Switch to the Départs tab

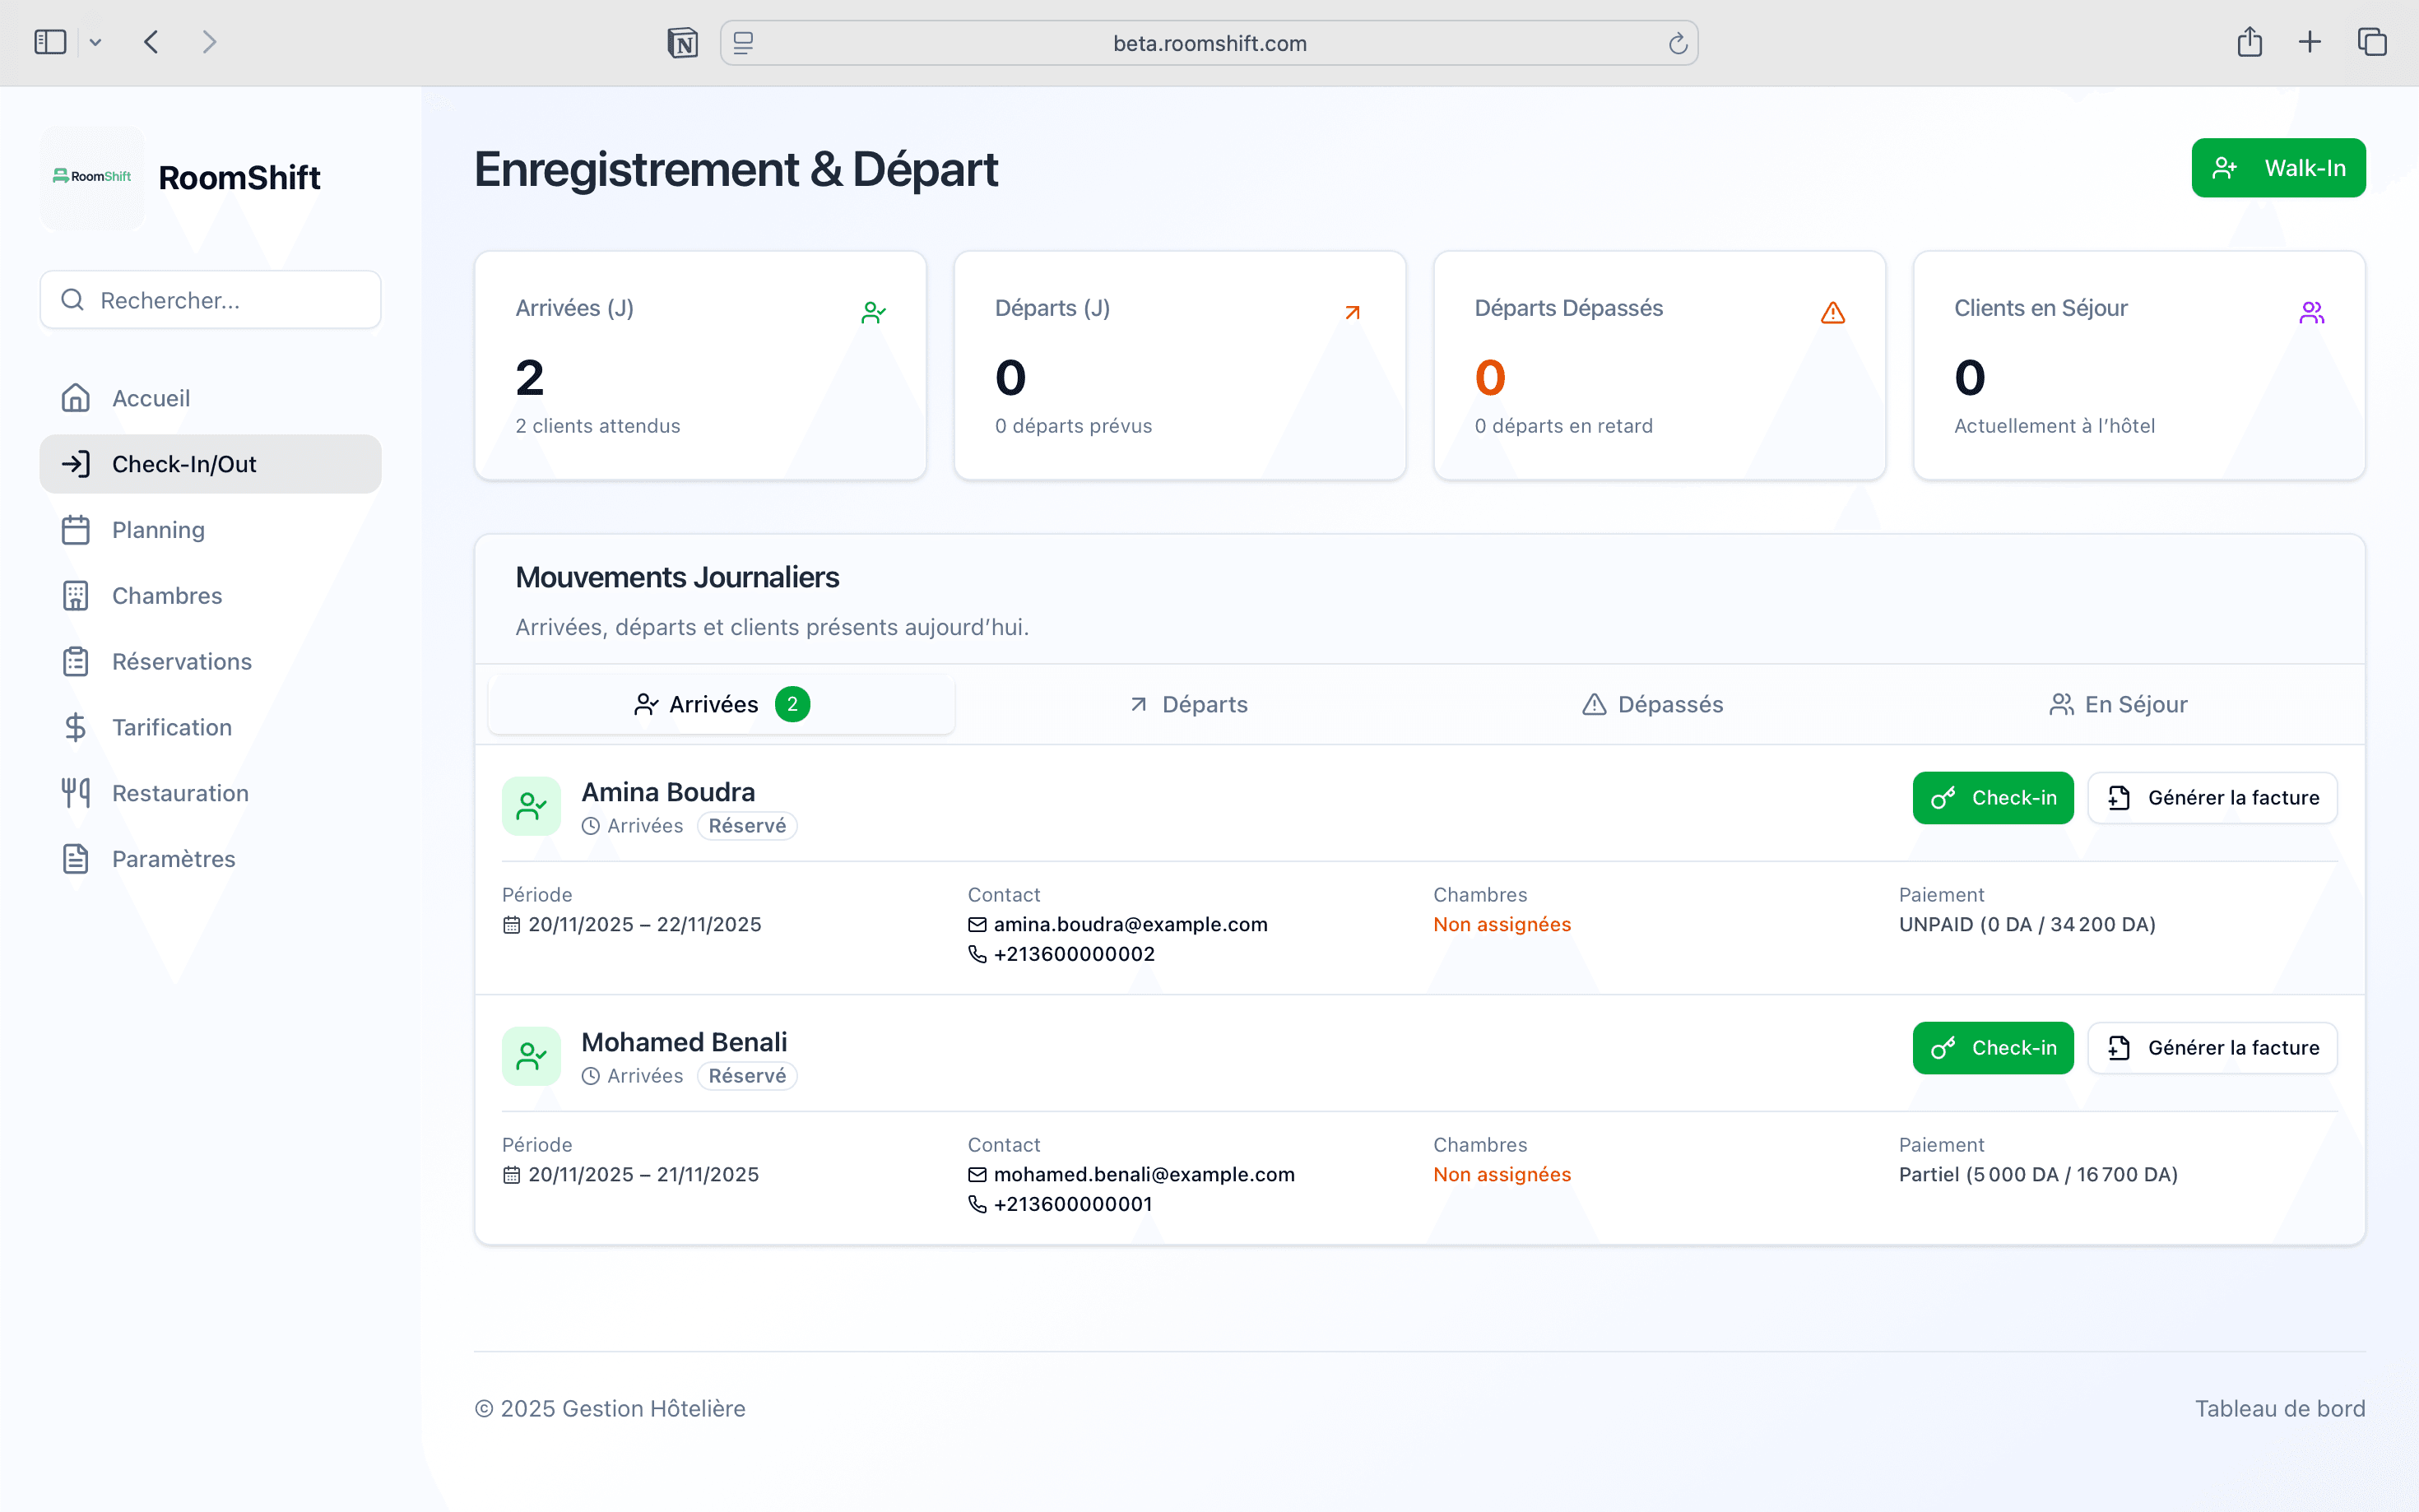(1188, 704)
